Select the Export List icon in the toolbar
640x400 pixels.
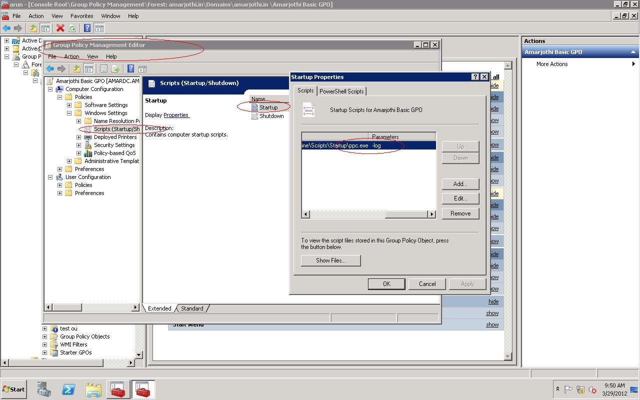(x=115, y=68)
